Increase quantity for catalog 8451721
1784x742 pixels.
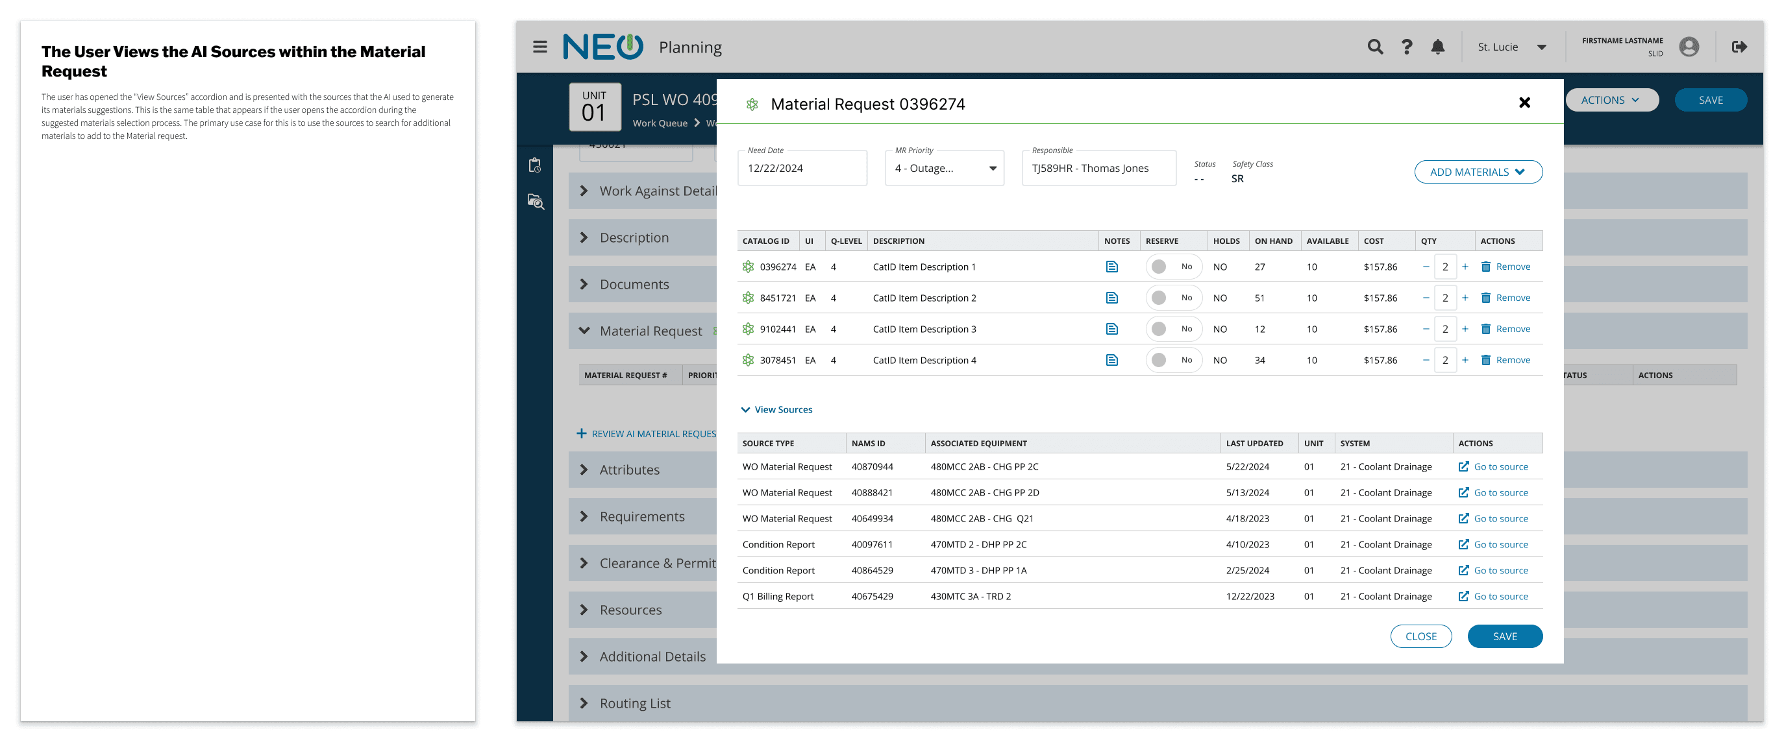click(1465, 298)
